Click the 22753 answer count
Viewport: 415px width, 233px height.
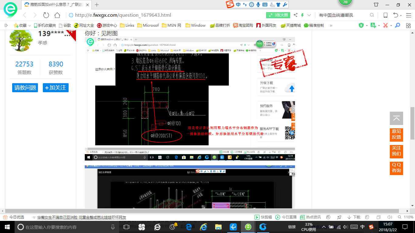24,64
